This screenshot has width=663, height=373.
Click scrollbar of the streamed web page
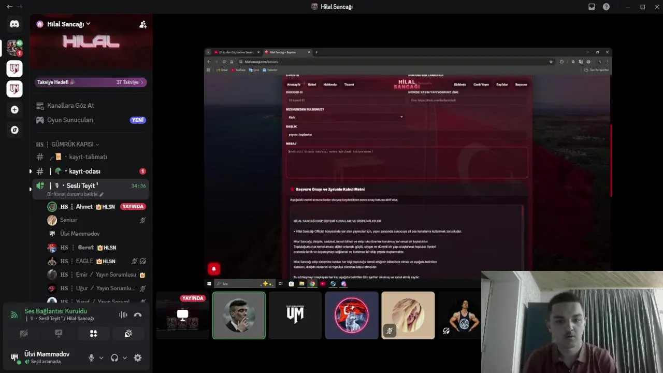pos(611,161)
